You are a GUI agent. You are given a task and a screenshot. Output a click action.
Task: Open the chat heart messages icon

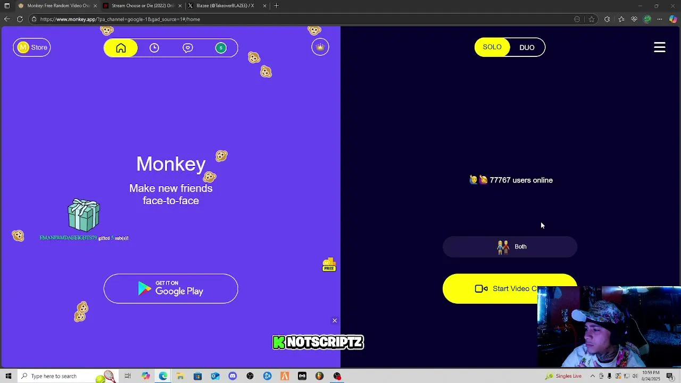pyautogui.click(x=188, y=48)
